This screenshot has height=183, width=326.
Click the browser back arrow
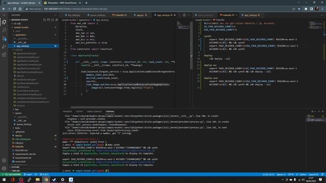coord(4,9)
